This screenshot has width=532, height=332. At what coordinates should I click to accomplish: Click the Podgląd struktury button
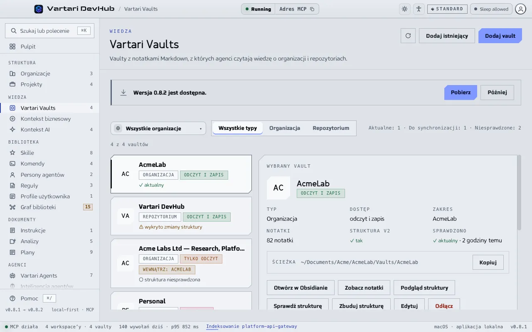(424, 288)
